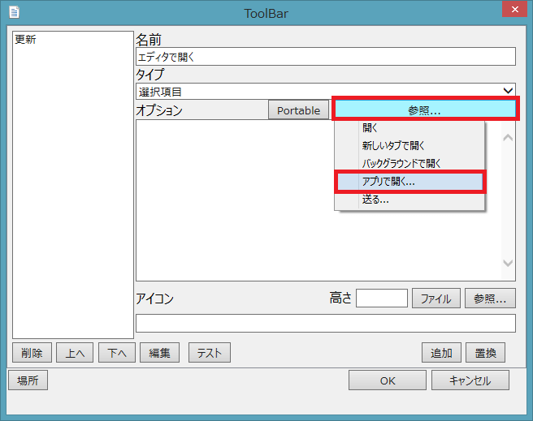The width and height of the screenshot is (533, 421).
Task: Click the 高さ input box
Action: click(381, 298)
